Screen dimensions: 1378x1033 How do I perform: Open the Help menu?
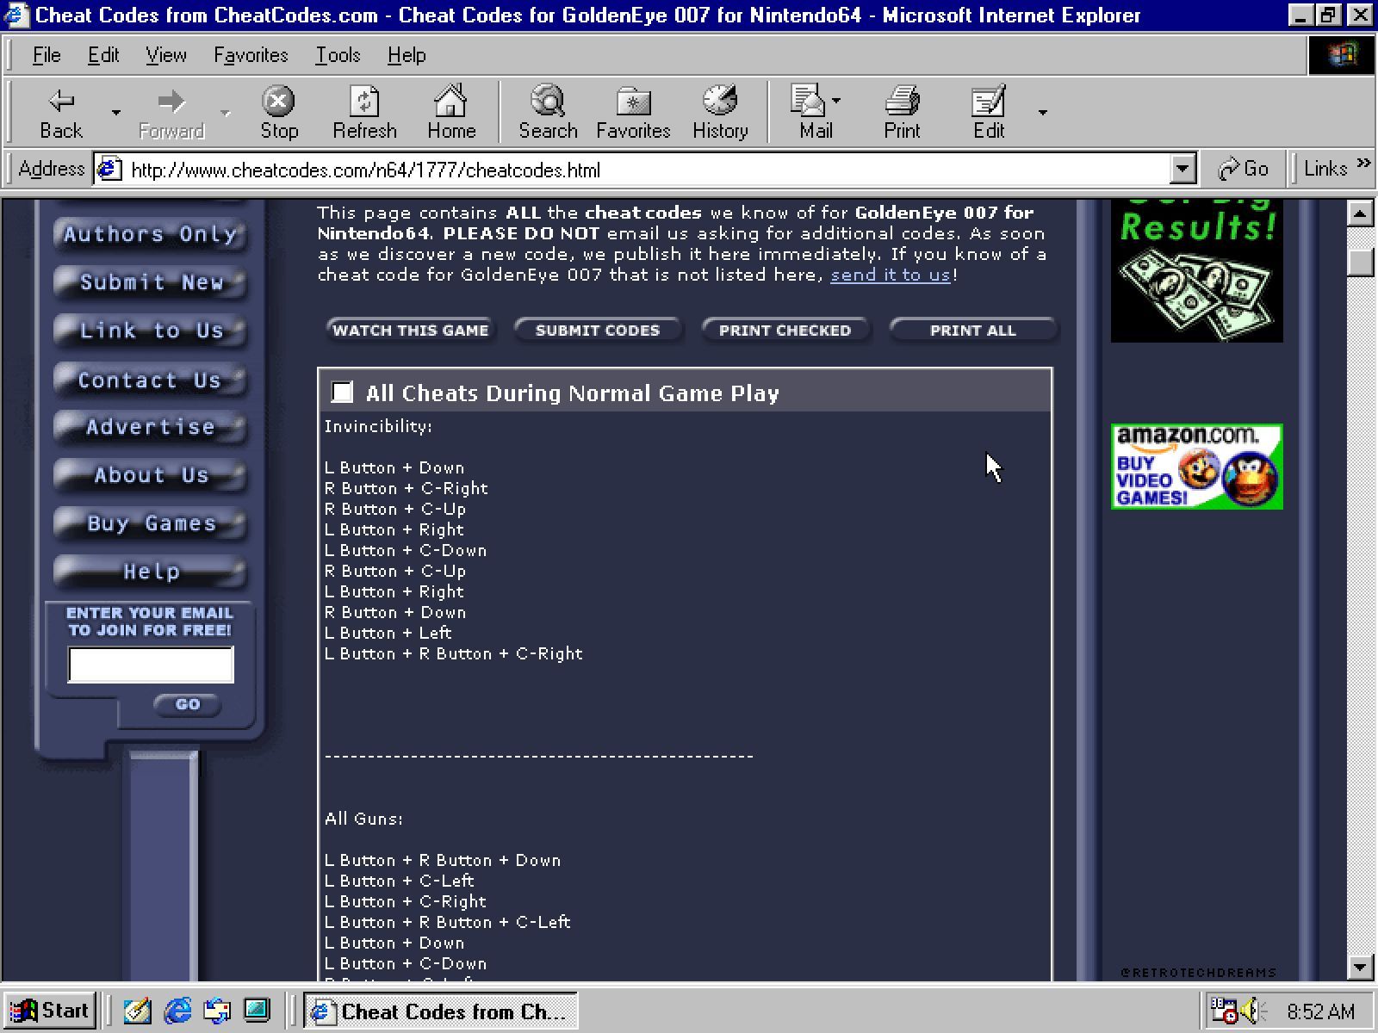coord(407,55)
